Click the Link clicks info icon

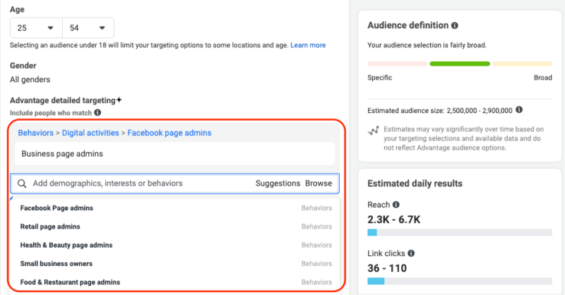coord(411,253)
